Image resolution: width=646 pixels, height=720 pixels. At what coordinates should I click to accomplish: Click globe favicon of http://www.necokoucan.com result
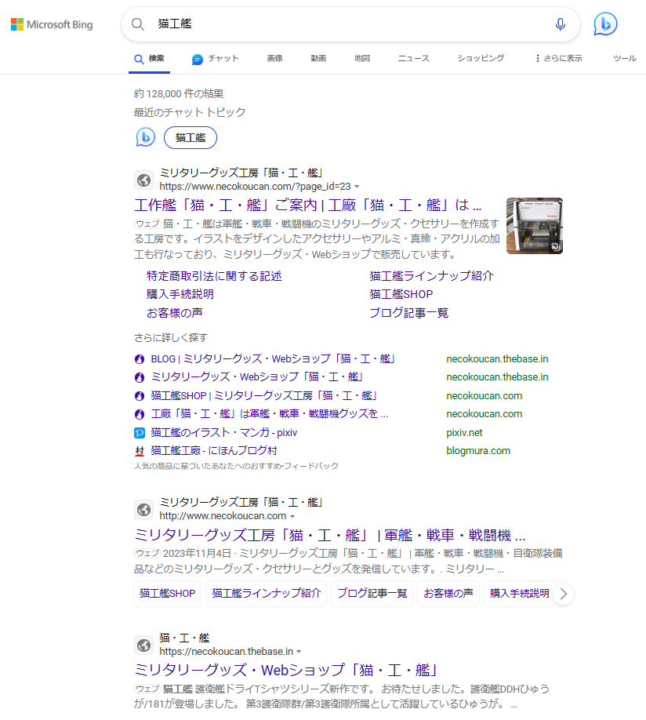coord(143,509)
